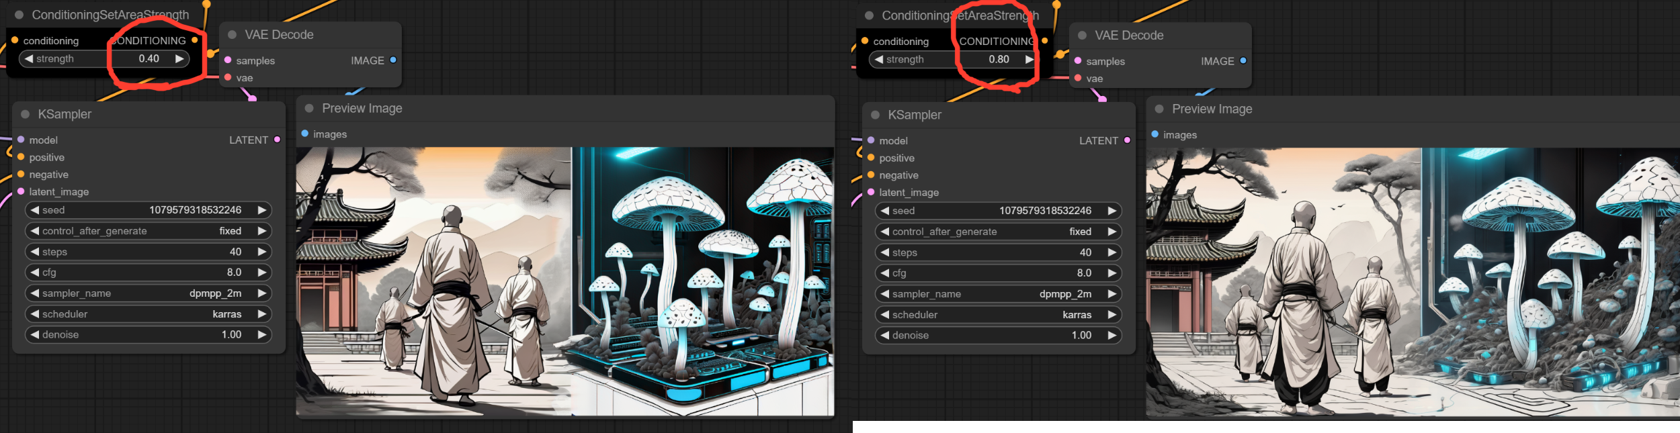Screen dimensions: 1680x433
Task: Open the control_after_generate dropdown in the right KSampler
Action: [x=998, y=232]
